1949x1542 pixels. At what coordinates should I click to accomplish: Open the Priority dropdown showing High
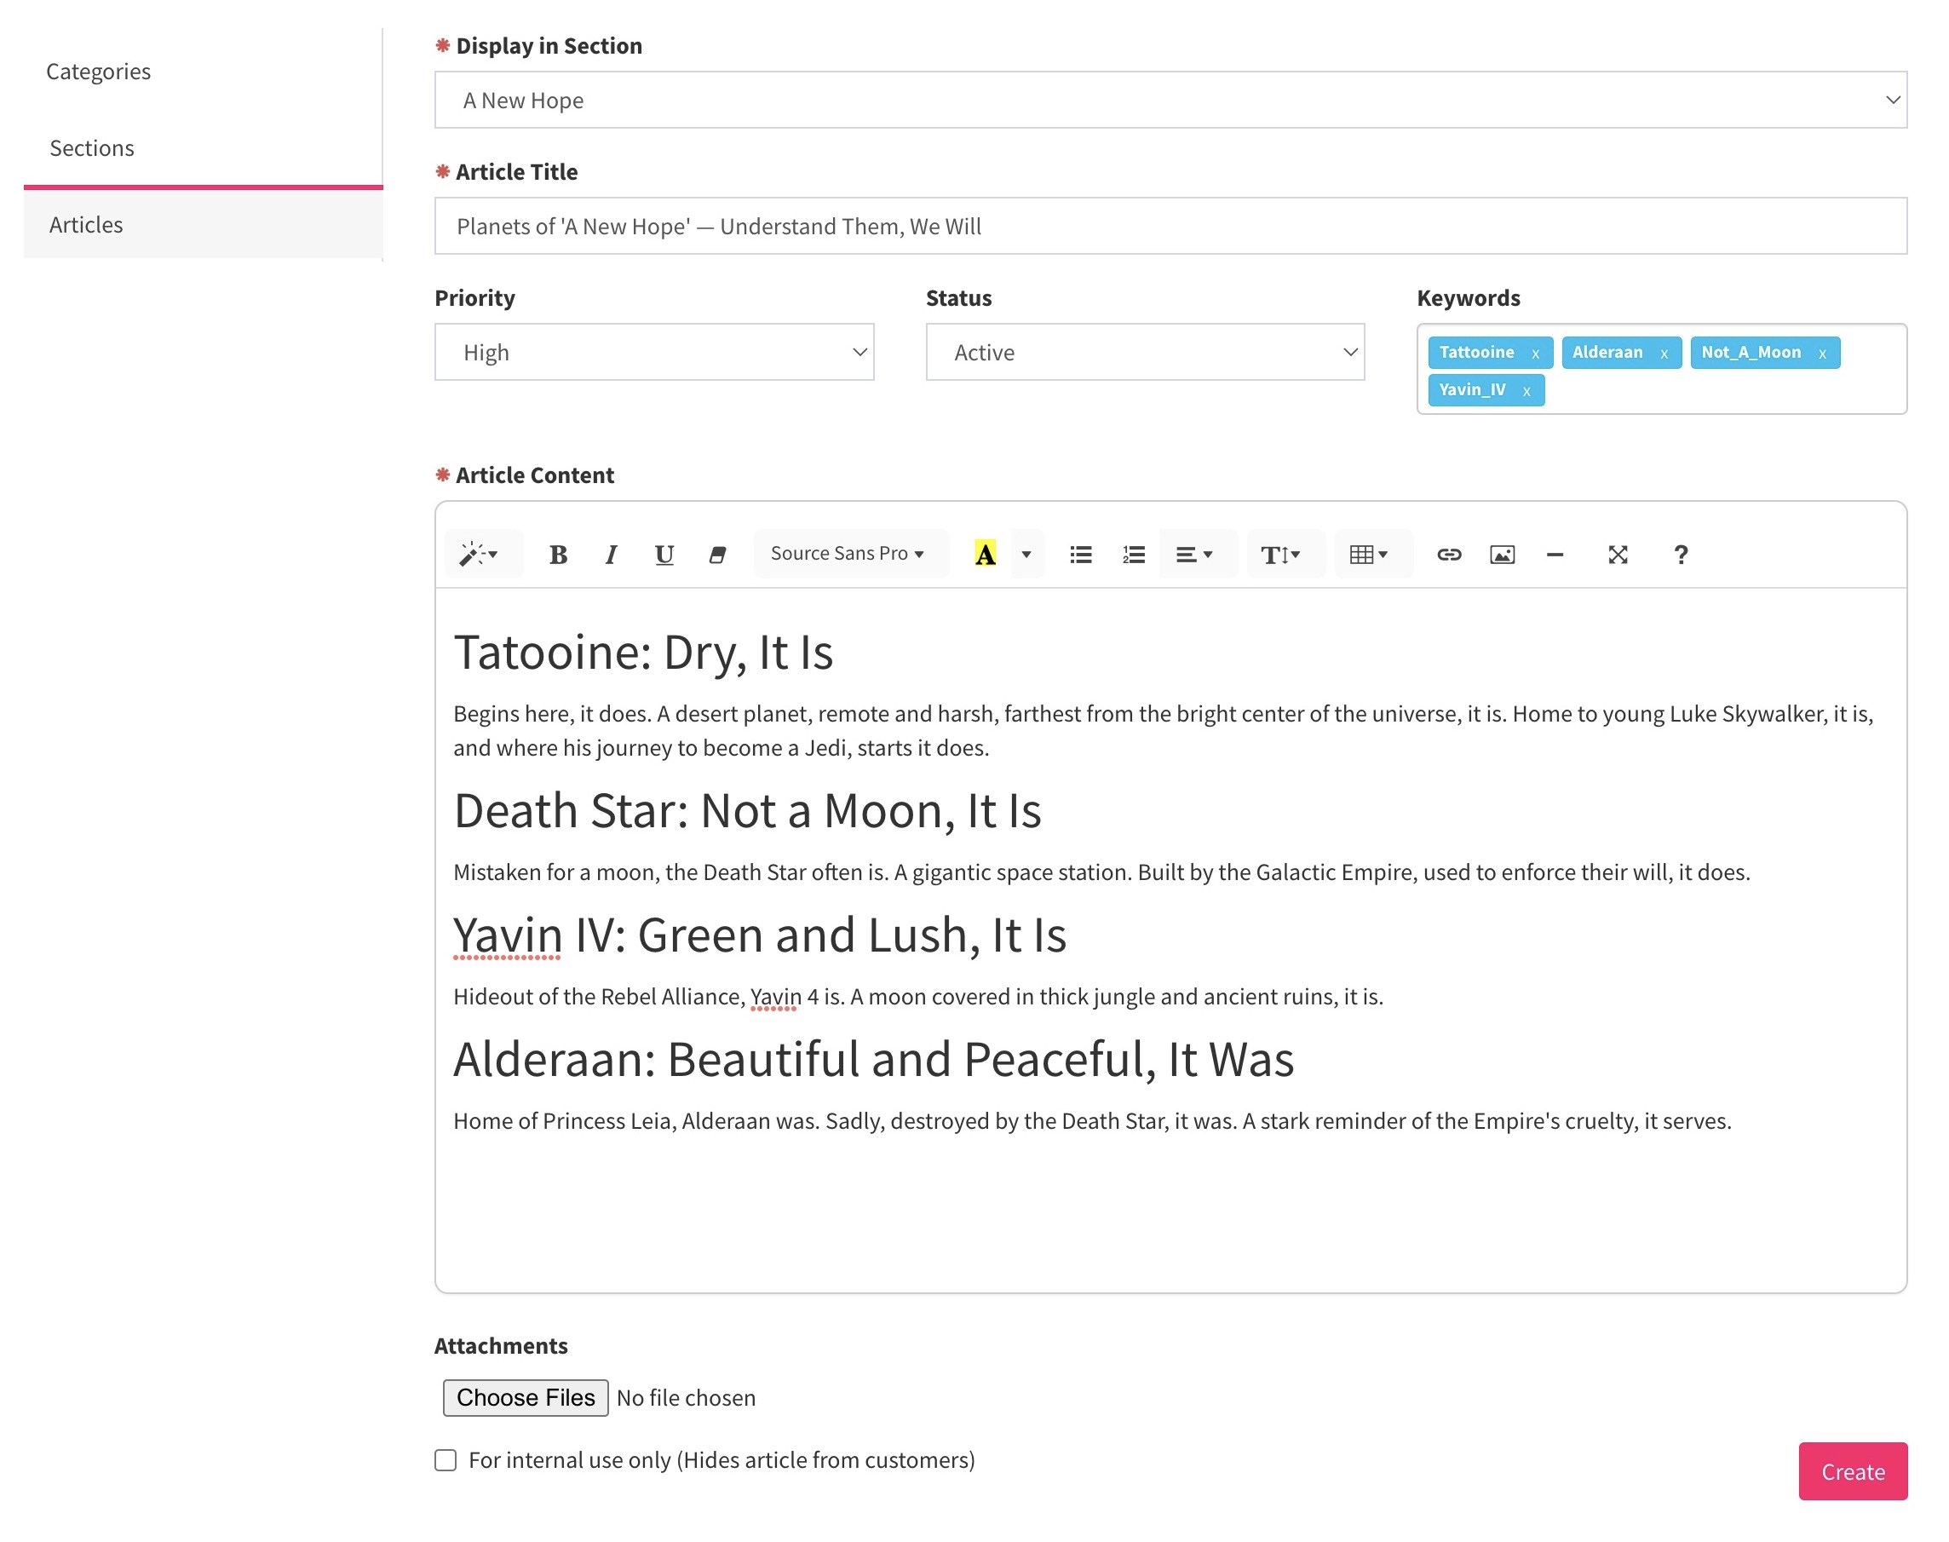(654, 352)
